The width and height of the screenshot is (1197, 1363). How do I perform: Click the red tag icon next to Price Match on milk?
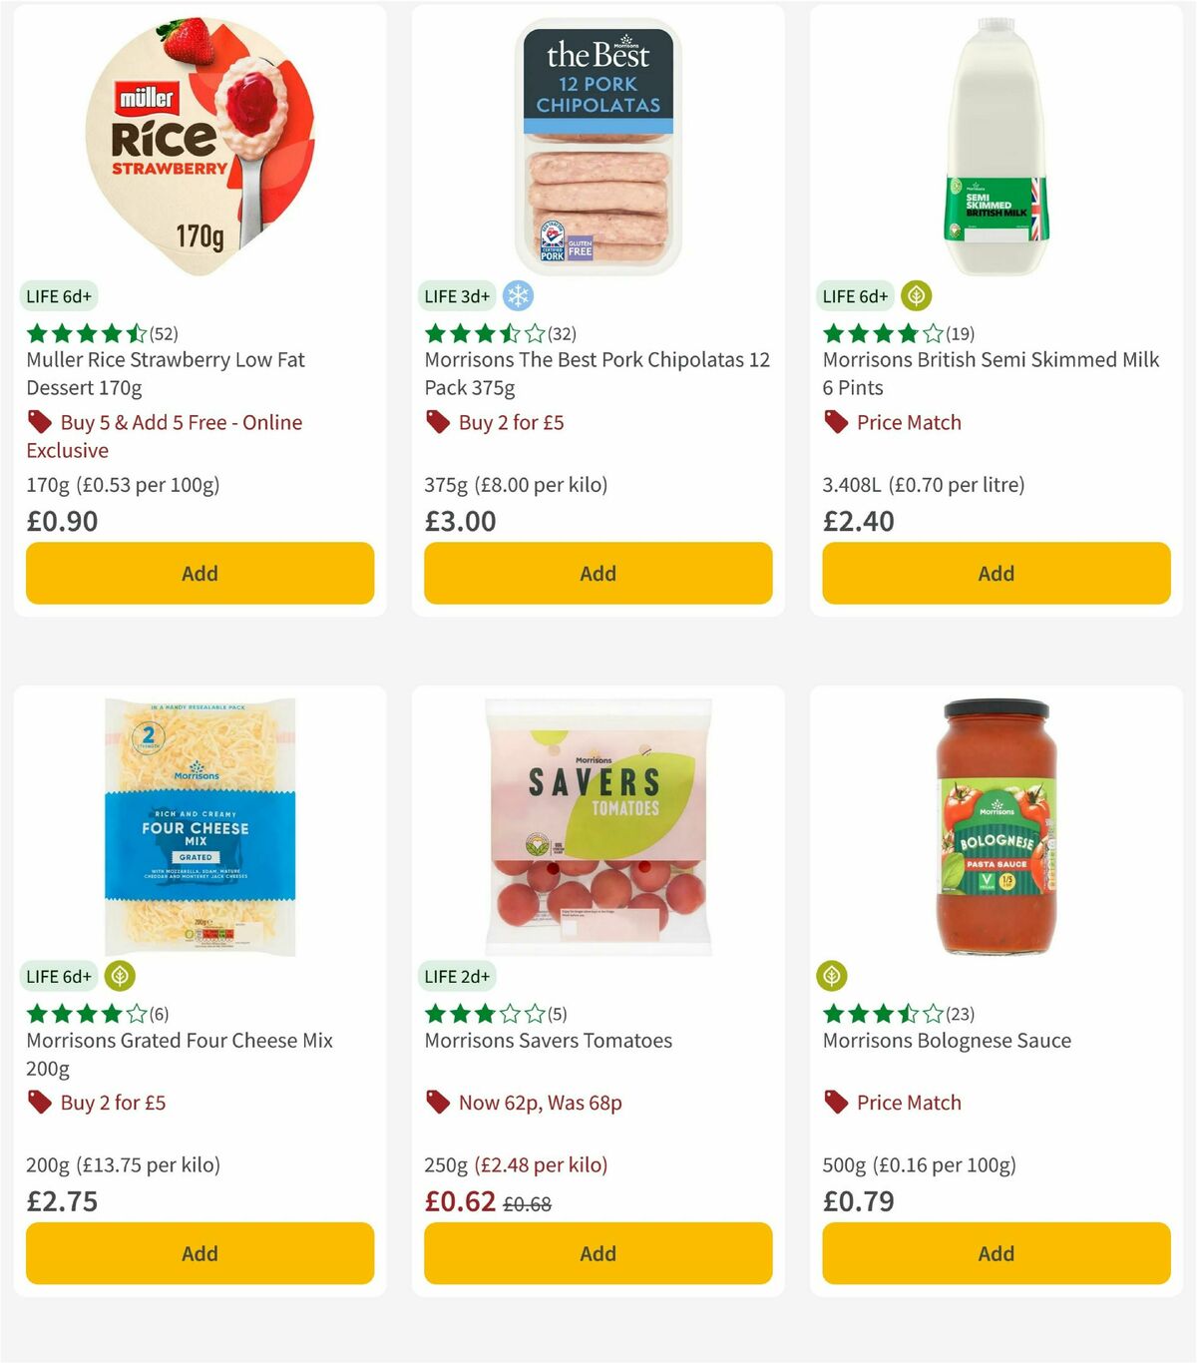point(836,423)
